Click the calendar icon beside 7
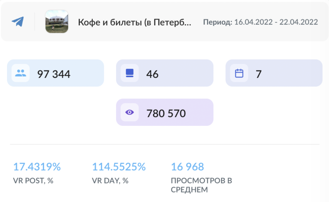Image resolution: width=329 pixels, height=202 pixels. click(x=239, y=73)
